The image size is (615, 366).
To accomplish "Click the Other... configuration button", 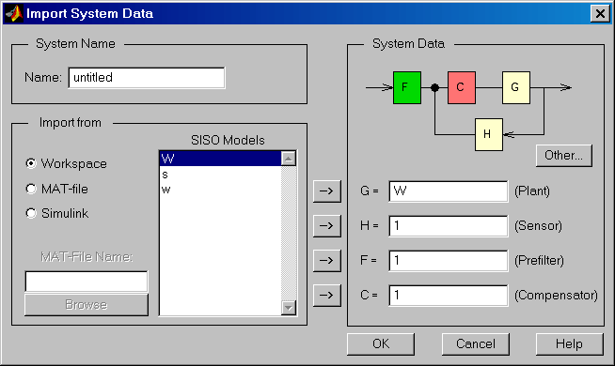I will pyautogui.click(x=564, y=156).
